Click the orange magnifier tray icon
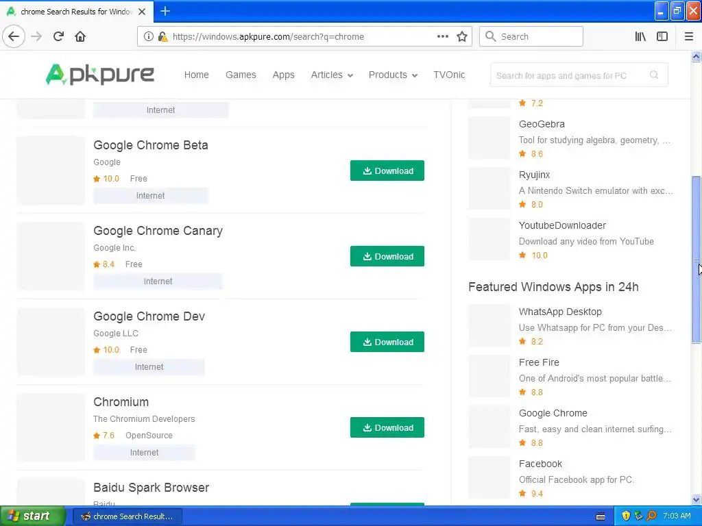The height and width of the screenshot is (526, 702). (651, 516)
